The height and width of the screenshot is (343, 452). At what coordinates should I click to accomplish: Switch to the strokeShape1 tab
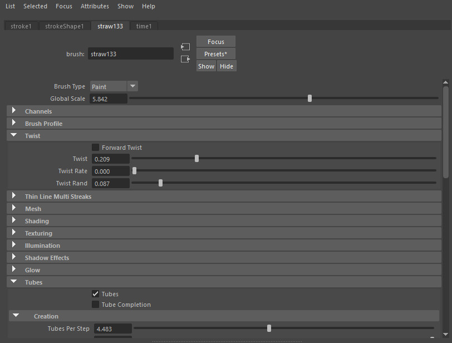65,26
